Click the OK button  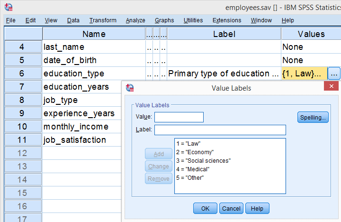[205, 208]
